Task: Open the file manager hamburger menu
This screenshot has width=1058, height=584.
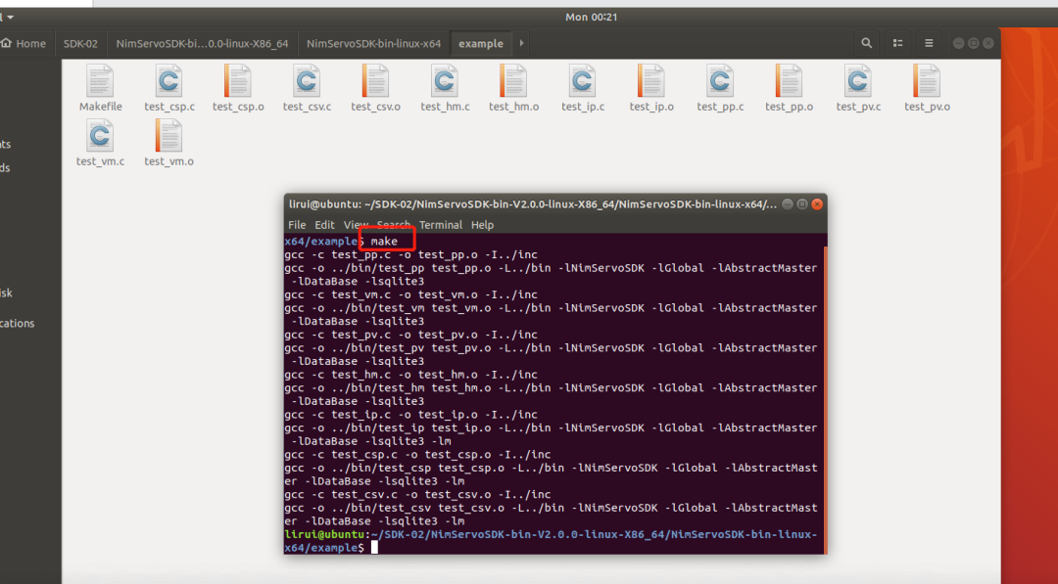Action: point(929,43)
